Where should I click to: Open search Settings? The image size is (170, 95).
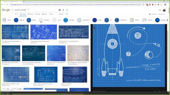tap(61, 14)
